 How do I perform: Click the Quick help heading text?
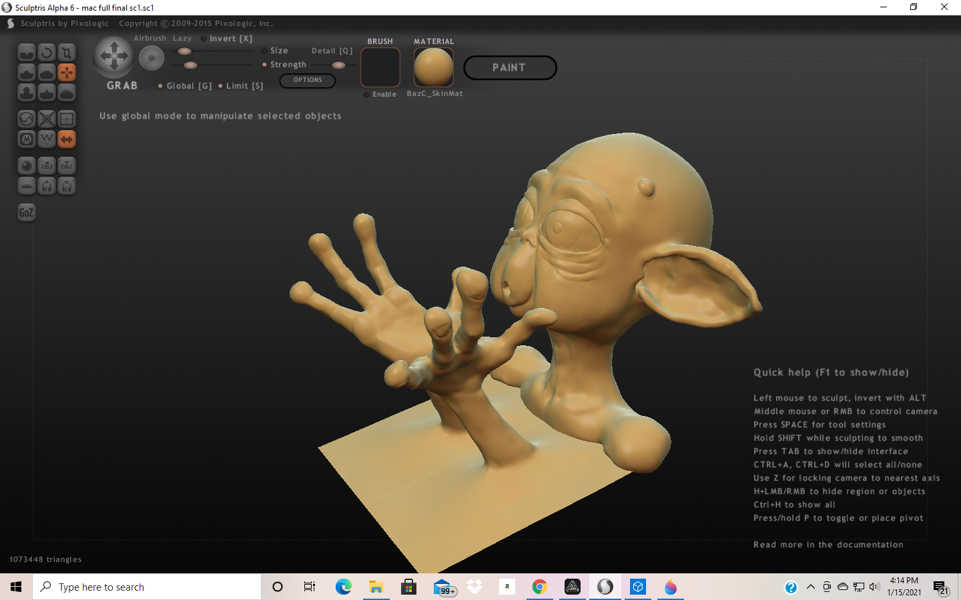pos(831,373)
